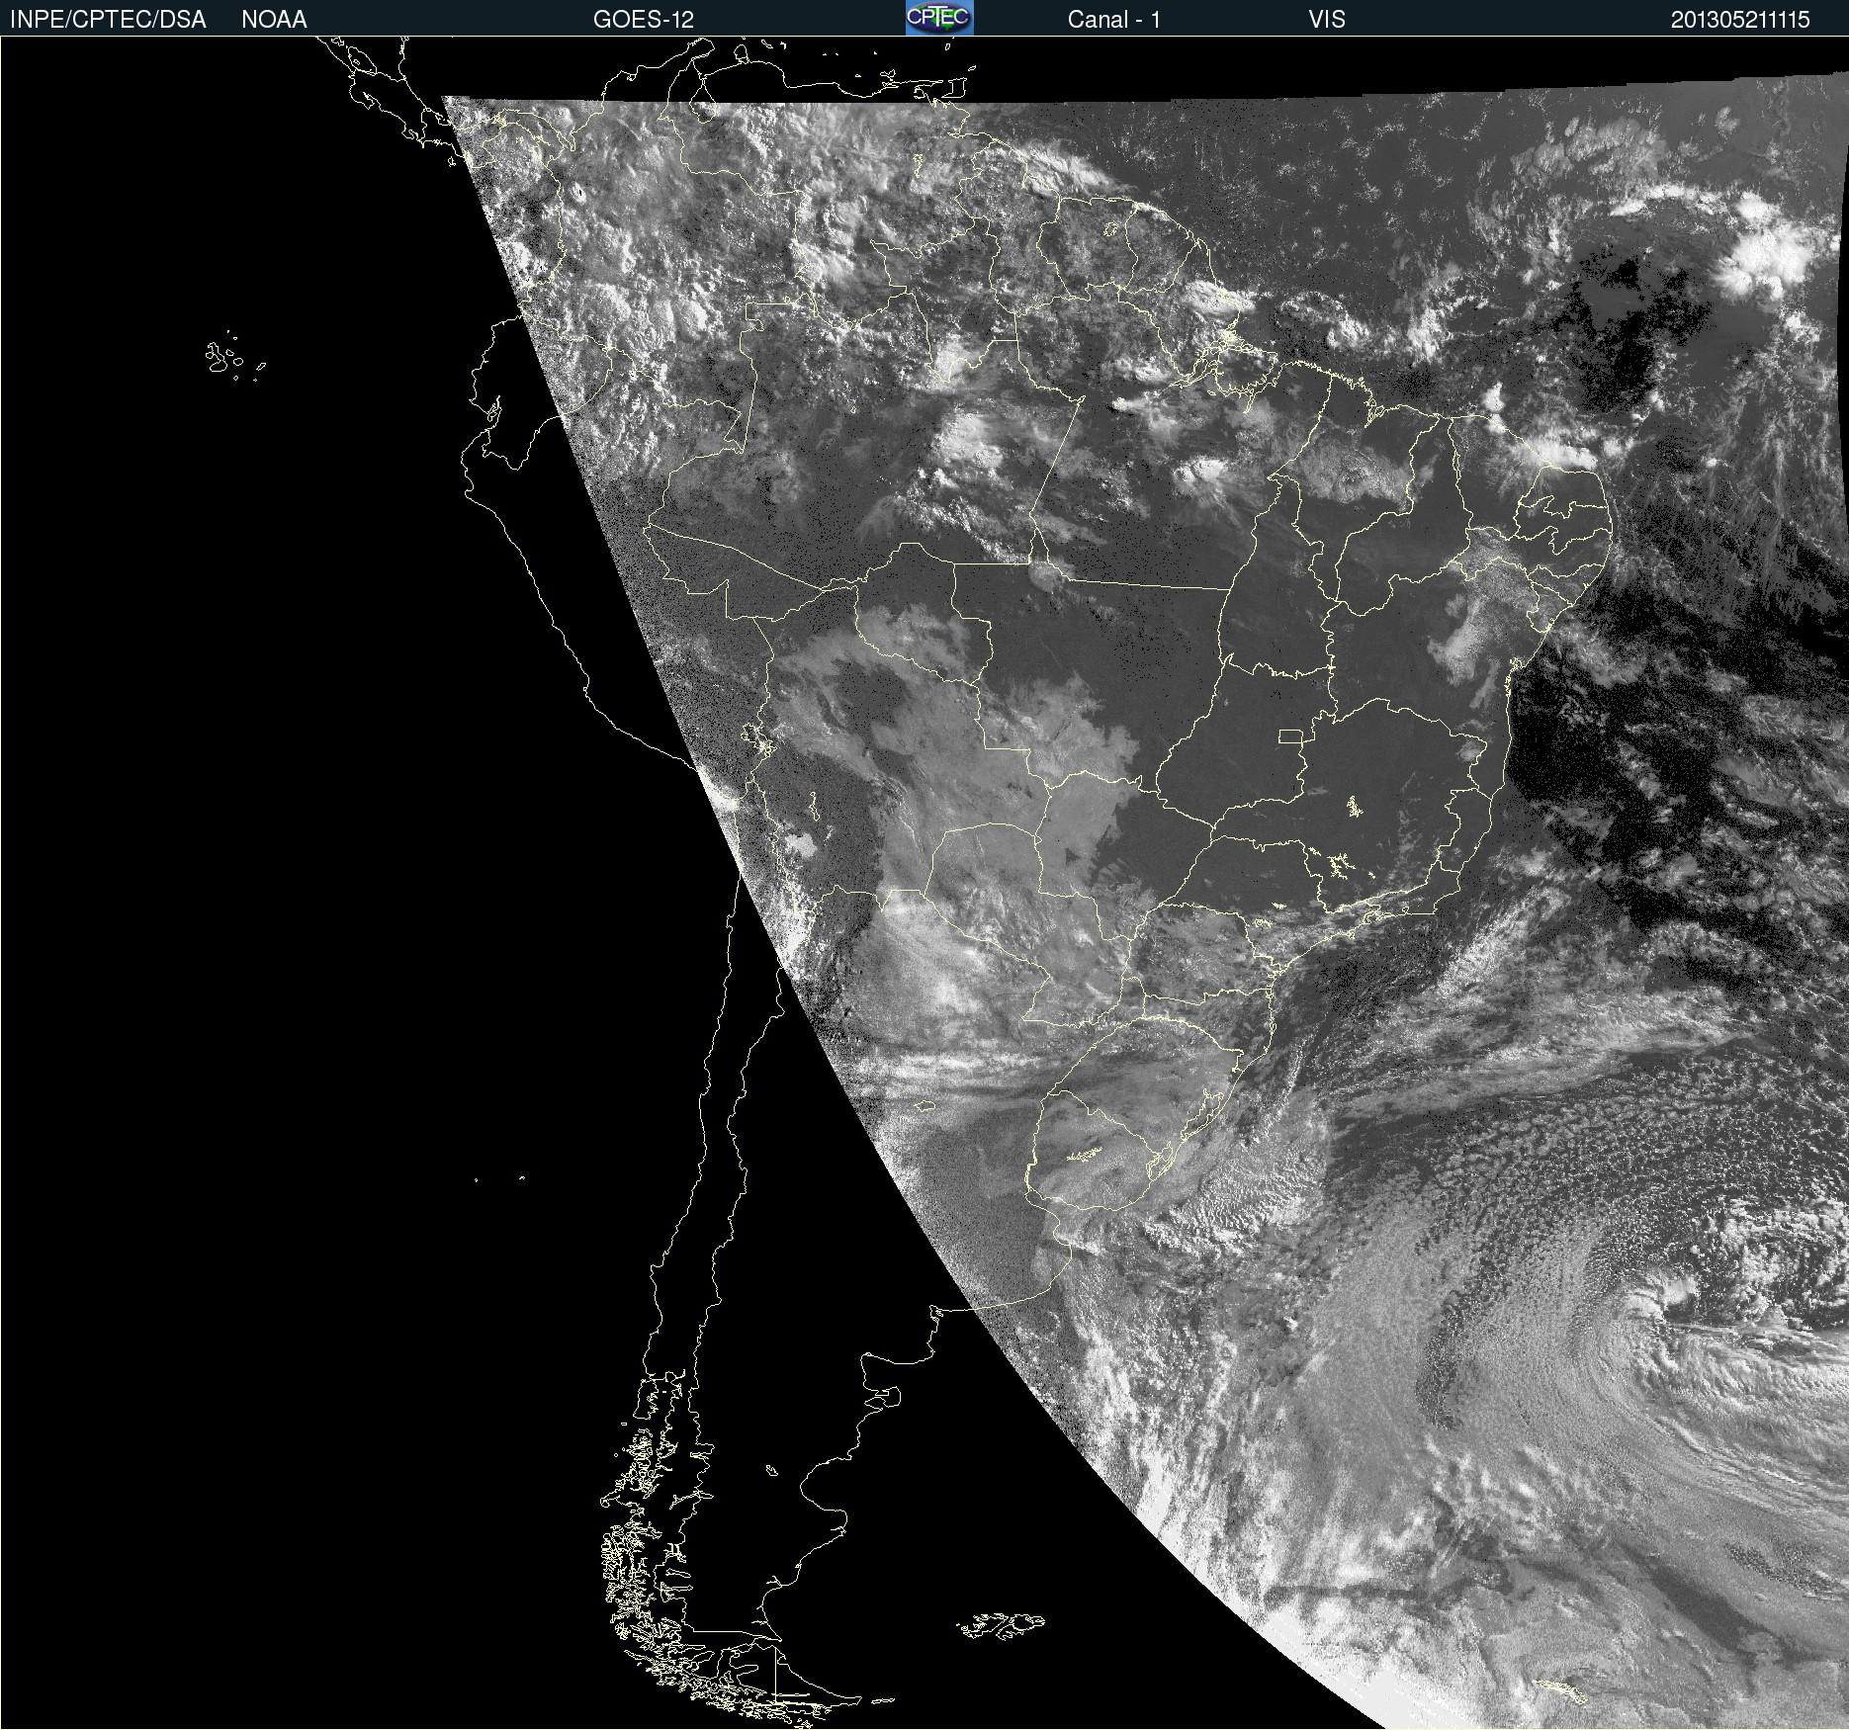Click the satellite image map area

pos(924,883)
